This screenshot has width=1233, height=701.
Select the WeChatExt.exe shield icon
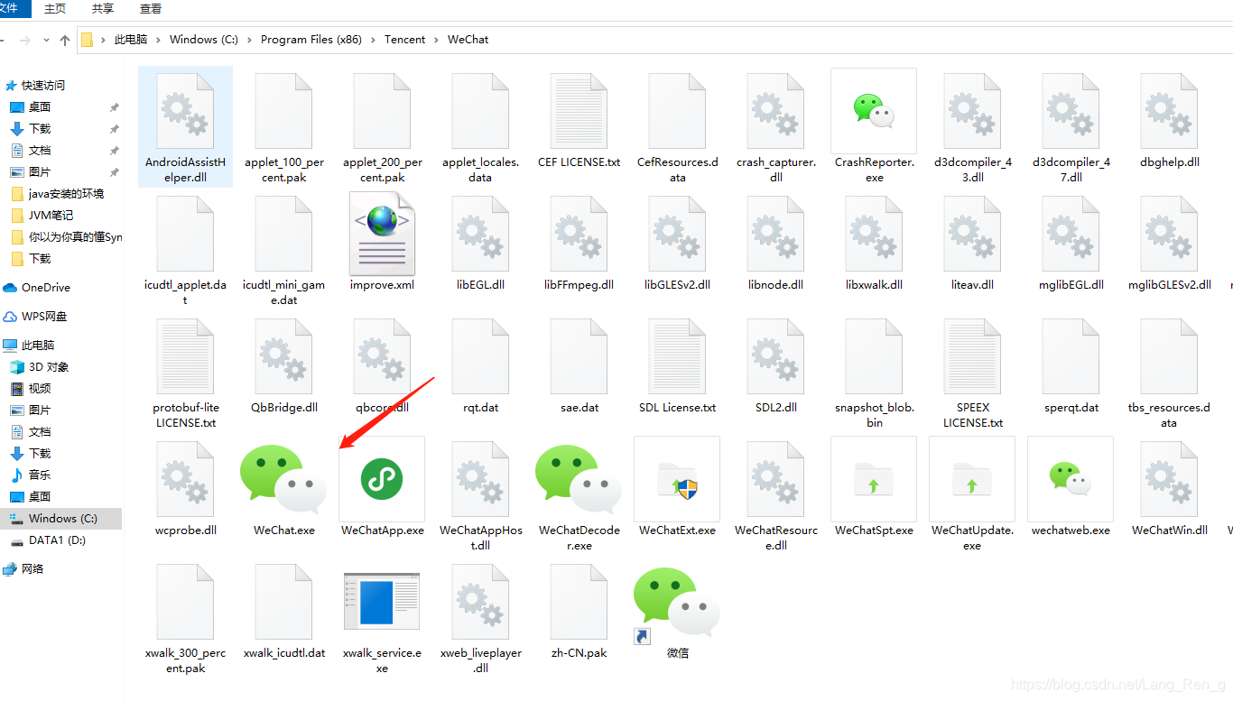point(677,480)
